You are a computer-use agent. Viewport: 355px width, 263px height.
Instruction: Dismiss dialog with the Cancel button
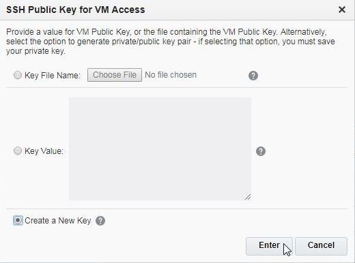click(321, 246)
